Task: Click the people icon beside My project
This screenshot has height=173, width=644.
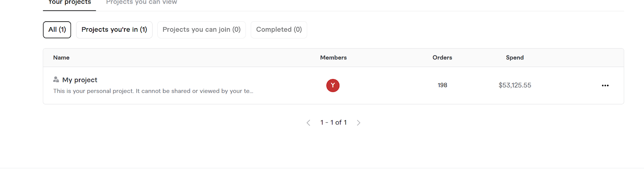Action: click(x=56, y=79)
